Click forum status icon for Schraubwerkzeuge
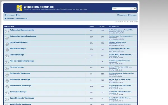 [x=7, y=93]
